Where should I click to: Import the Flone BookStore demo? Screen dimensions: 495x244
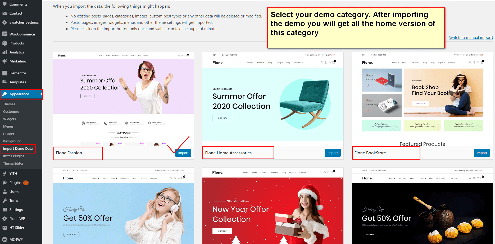[482, 153]
